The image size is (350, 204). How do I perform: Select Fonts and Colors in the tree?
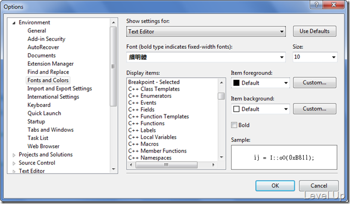click(48, 80)
